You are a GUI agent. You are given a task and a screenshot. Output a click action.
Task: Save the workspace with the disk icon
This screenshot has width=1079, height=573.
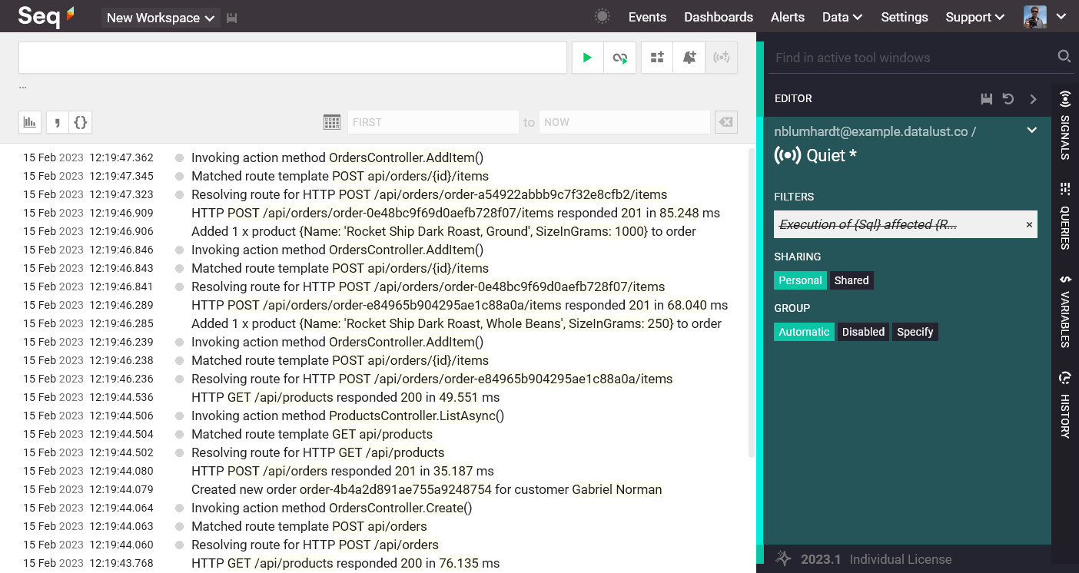[x=232, y=18]
